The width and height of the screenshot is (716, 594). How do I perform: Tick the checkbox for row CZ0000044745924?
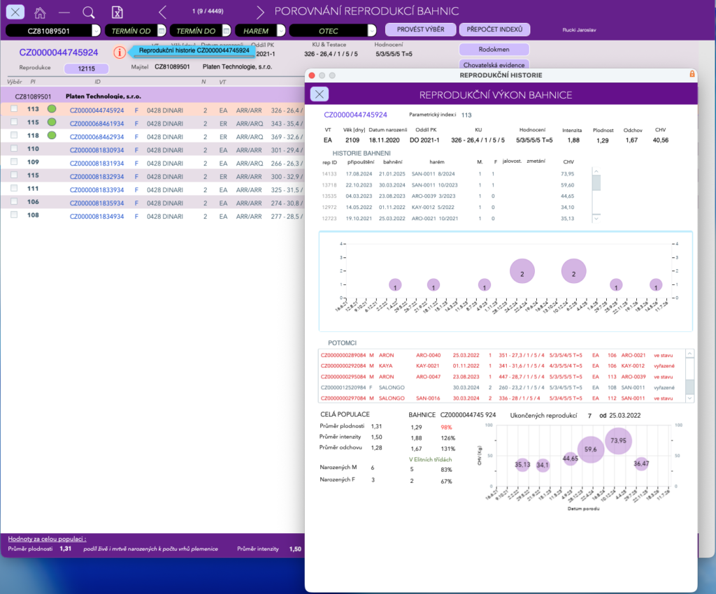tap(14, 108)
